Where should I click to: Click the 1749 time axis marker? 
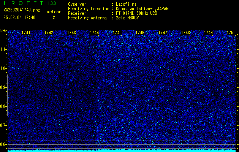208,33
